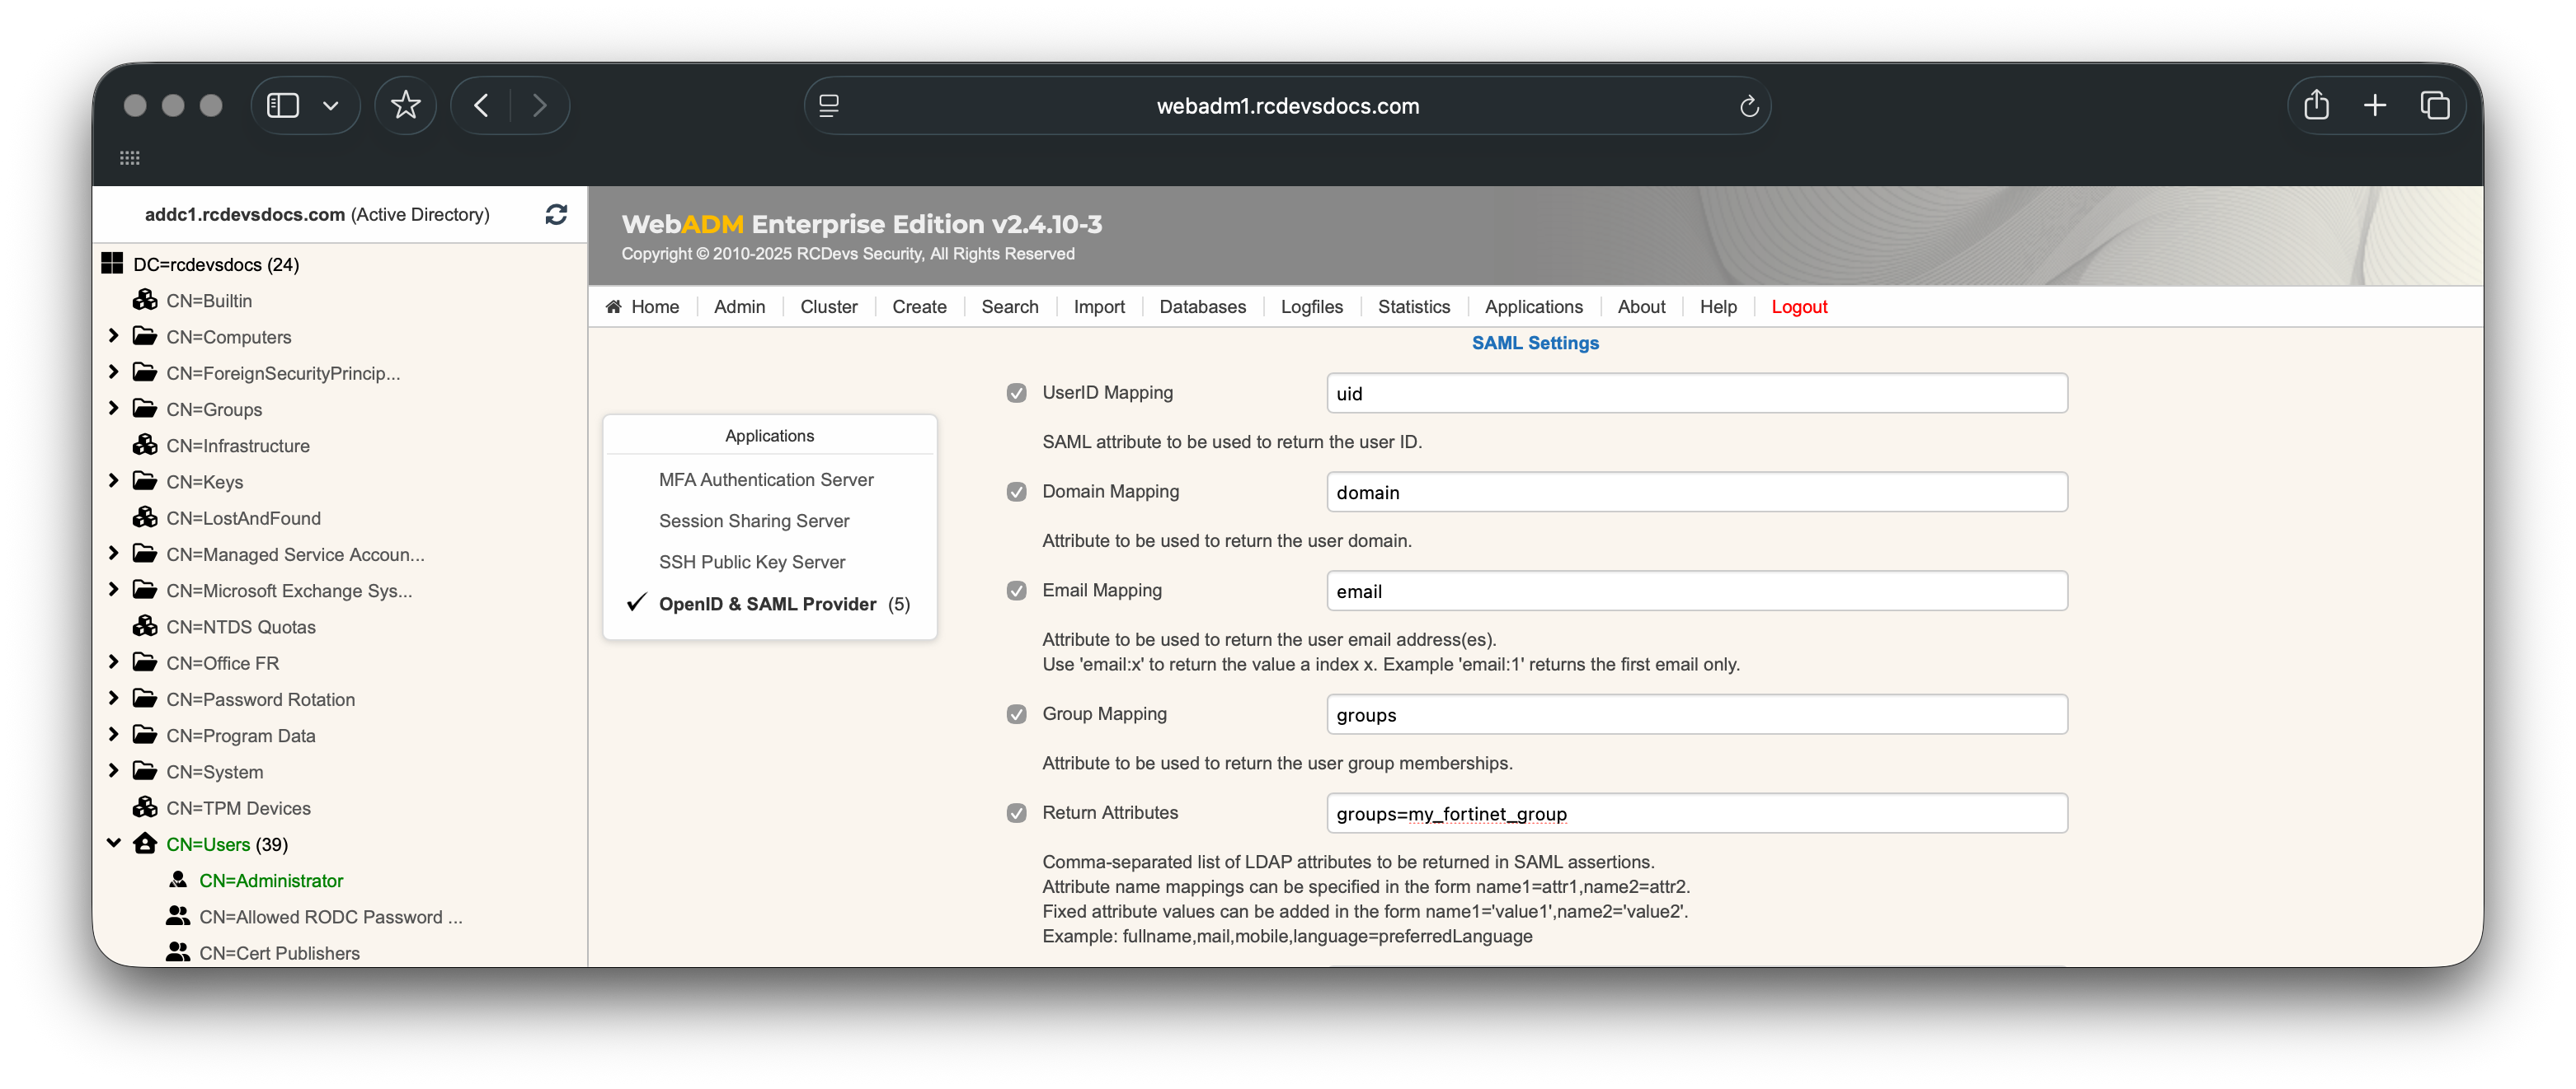Click the Safari share icon

tap(2316, 105)
